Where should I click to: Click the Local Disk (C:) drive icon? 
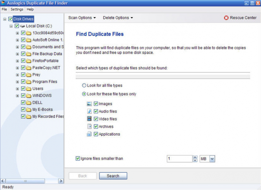click(22, 26)
